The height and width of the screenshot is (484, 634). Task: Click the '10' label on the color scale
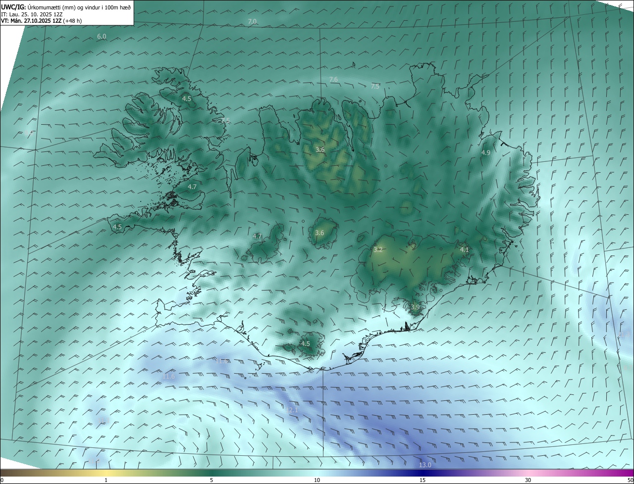(x=317, y=480)
